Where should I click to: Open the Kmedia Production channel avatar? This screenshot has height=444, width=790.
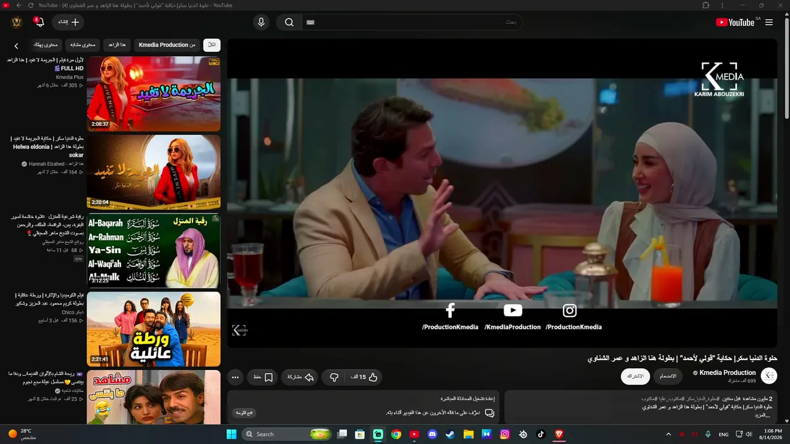click(x=769, y=376)
